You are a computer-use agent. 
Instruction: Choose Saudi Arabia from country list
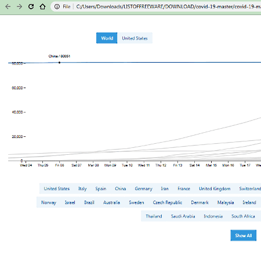(183, 216)
